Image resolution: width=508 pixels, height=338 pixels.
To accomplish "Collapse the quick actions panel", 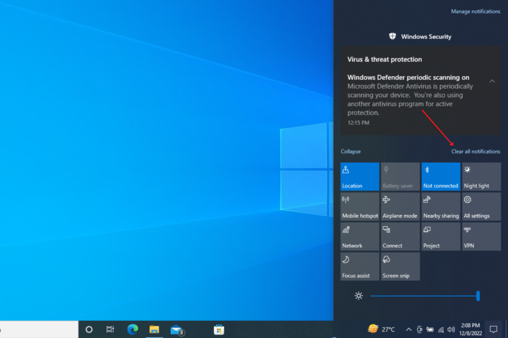I will pyautogui.click(x=350, y=151).
